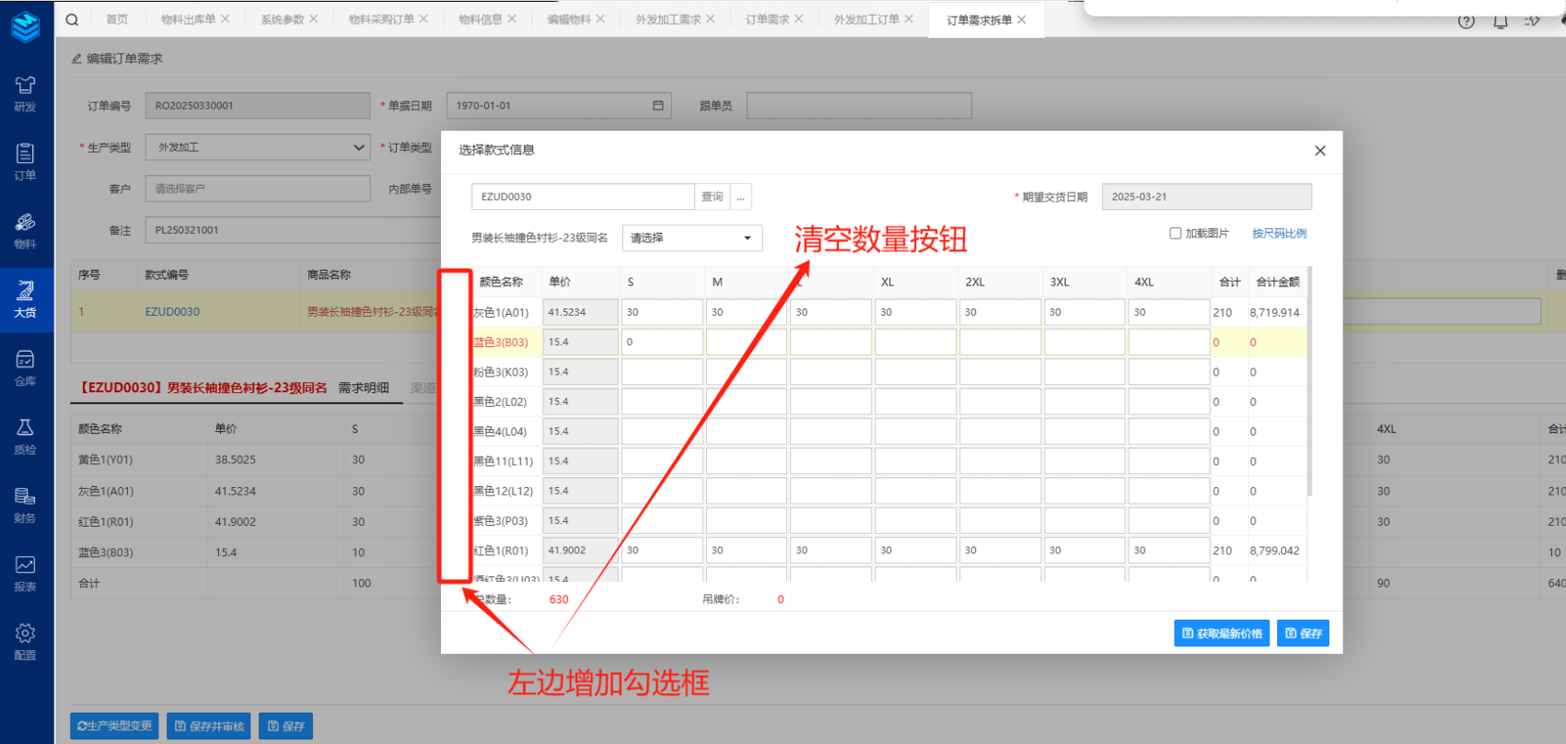Expand the 请选择 dropdown in dialog
The width and height of the screenshot is (1566, 744).
691,238
